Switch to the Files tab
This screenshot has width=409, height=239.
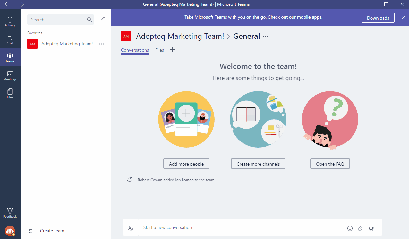click(x=159, y=50)
